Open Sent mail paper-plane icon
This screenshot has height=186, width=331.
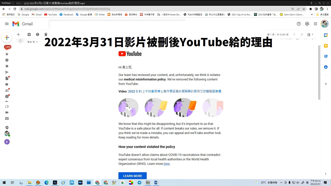click(x=7, y=72)
